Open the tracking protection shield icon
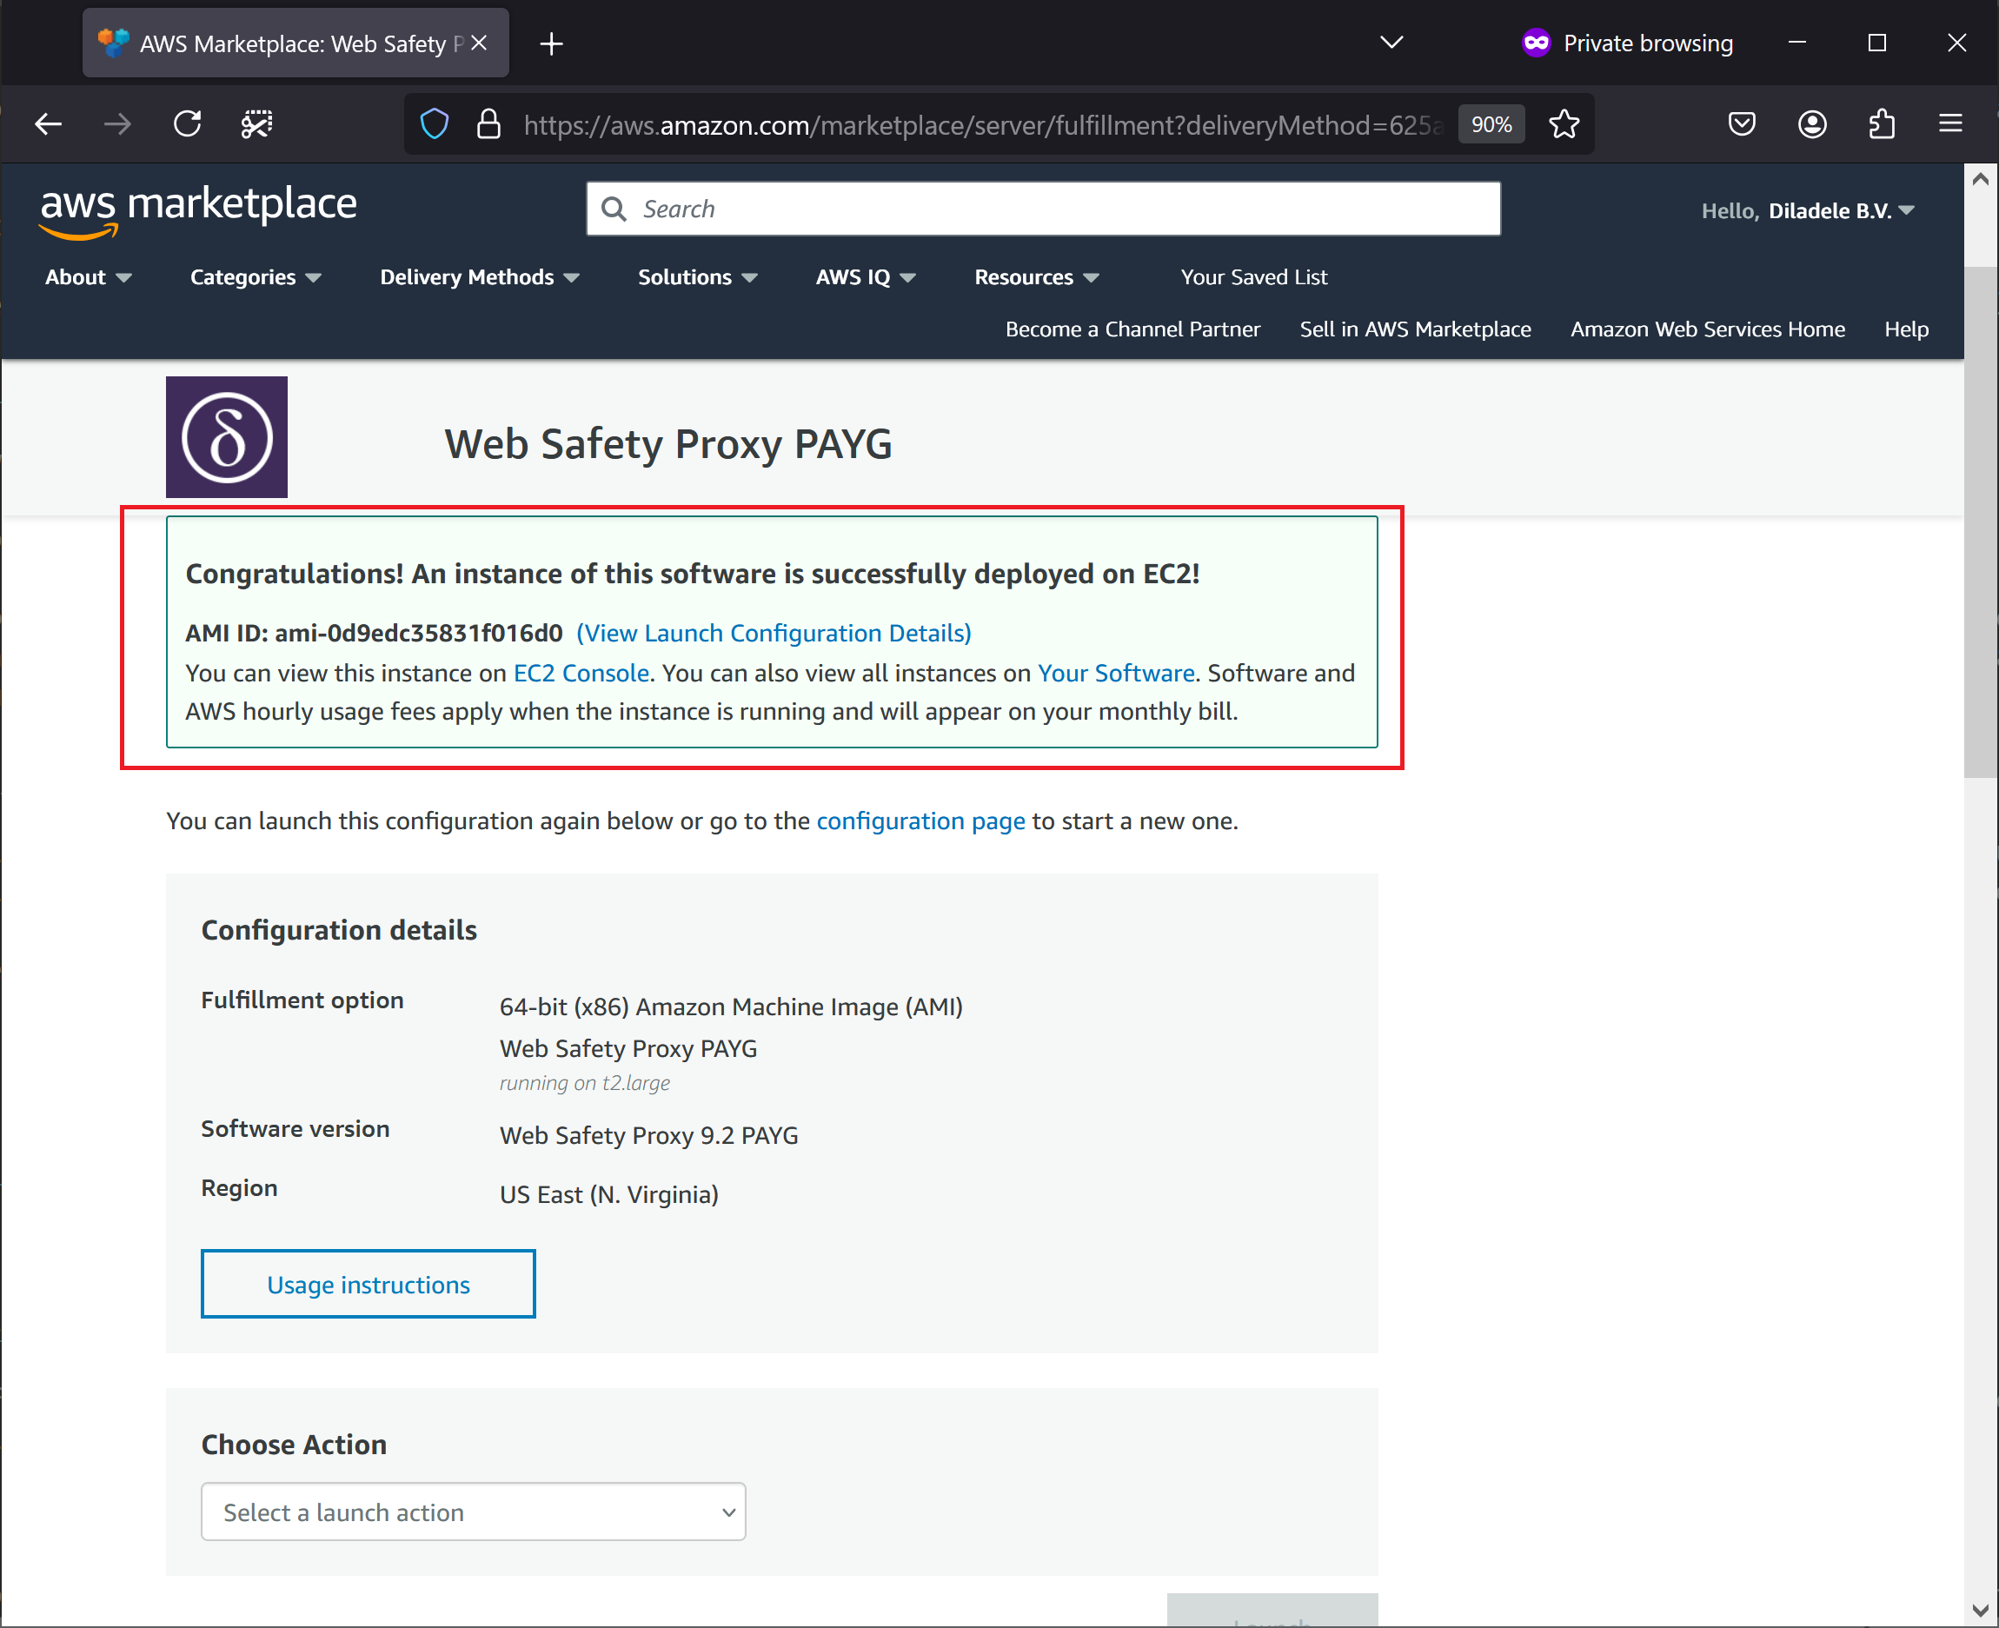 point(434,123)
